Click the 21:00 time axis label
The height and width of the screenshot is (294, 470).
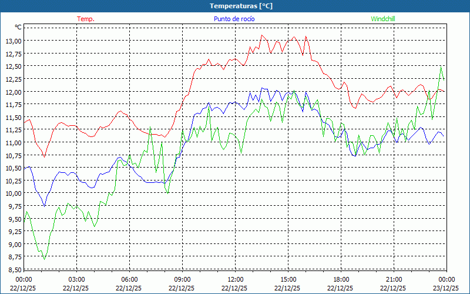pyautogui.click(x=394, y=280)
